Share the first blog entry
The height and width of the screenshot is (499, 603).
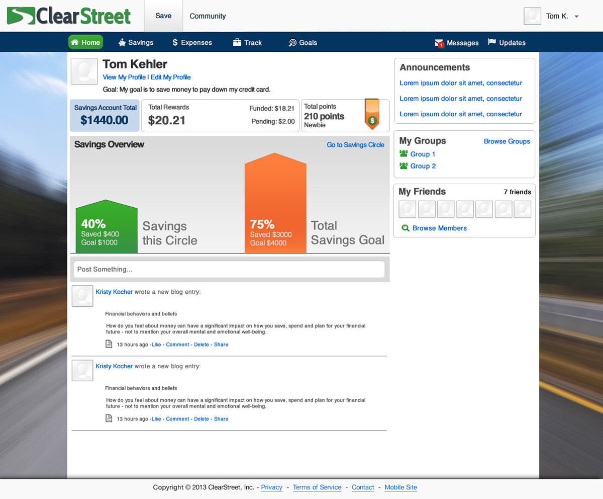(x=221, y=345)
